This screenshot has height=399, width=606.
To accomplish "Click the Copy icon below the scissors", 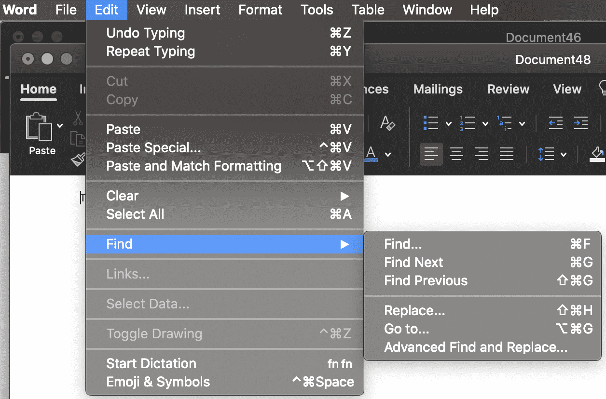I will point(77,140).
